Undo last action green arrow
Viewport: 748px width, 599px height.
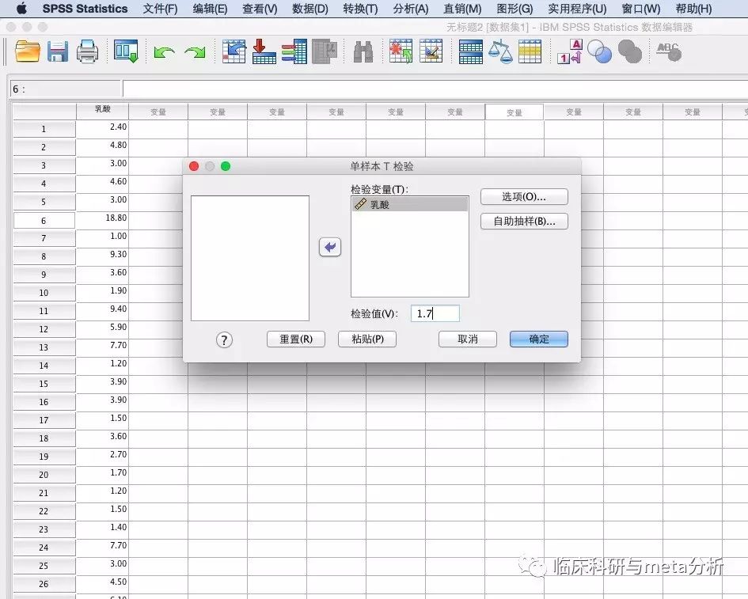(164, 51)
